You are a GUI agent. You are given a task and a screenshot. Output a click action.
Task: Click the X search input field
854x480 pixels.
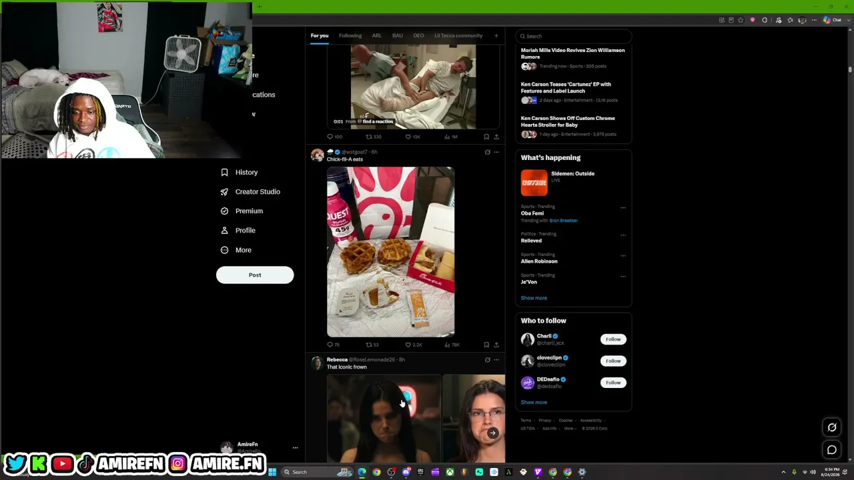(574, 36)
